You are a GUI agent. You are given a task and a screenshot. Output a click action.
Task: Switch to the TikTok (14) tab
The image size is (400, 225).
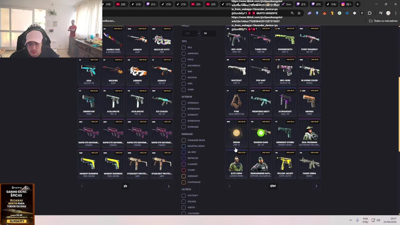click(331, 4)
